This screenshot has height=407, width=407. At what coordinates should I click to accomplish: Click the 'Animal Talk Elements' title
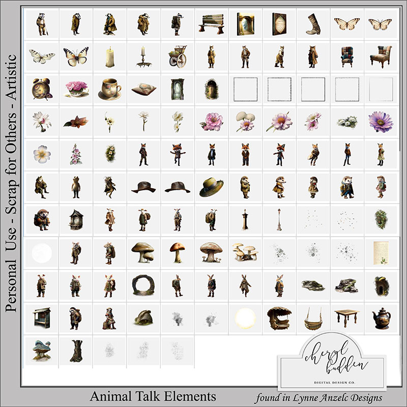(153, 396)
